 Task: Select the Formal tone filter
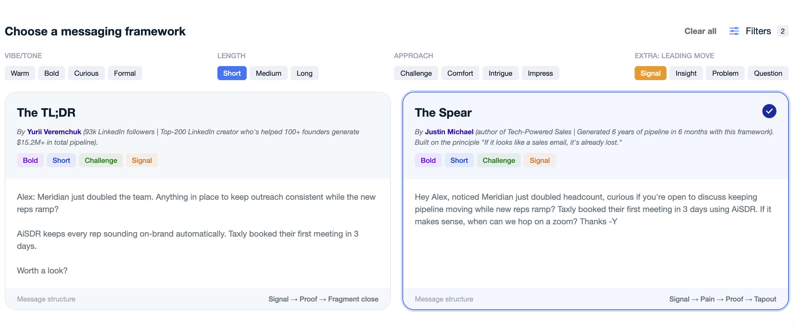coord(125,73)
